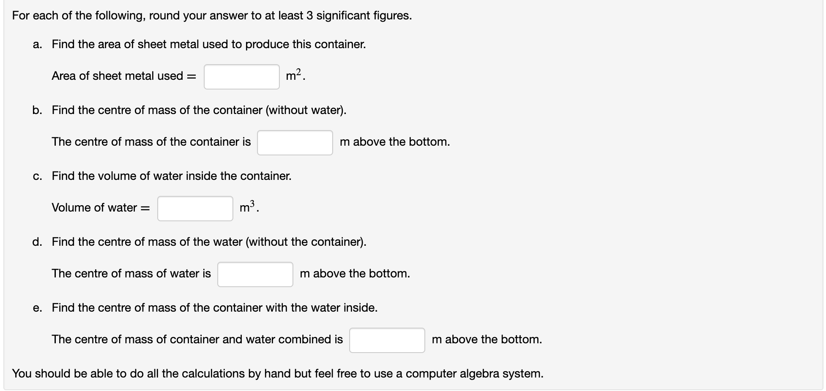Viewport: 826px width, 391px height.
Task: Select part a question text
Action: coord(209,44)
